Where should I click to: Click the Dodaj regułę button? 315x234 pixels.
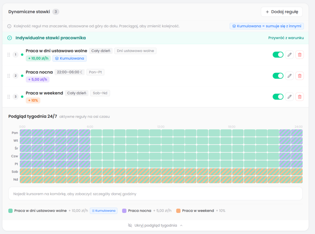[x=282, y=12]
